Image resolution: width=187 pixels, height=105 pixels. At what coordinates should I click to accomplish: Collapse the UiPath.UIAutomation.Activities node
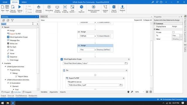pyautogui.click(x=5, y=80)
